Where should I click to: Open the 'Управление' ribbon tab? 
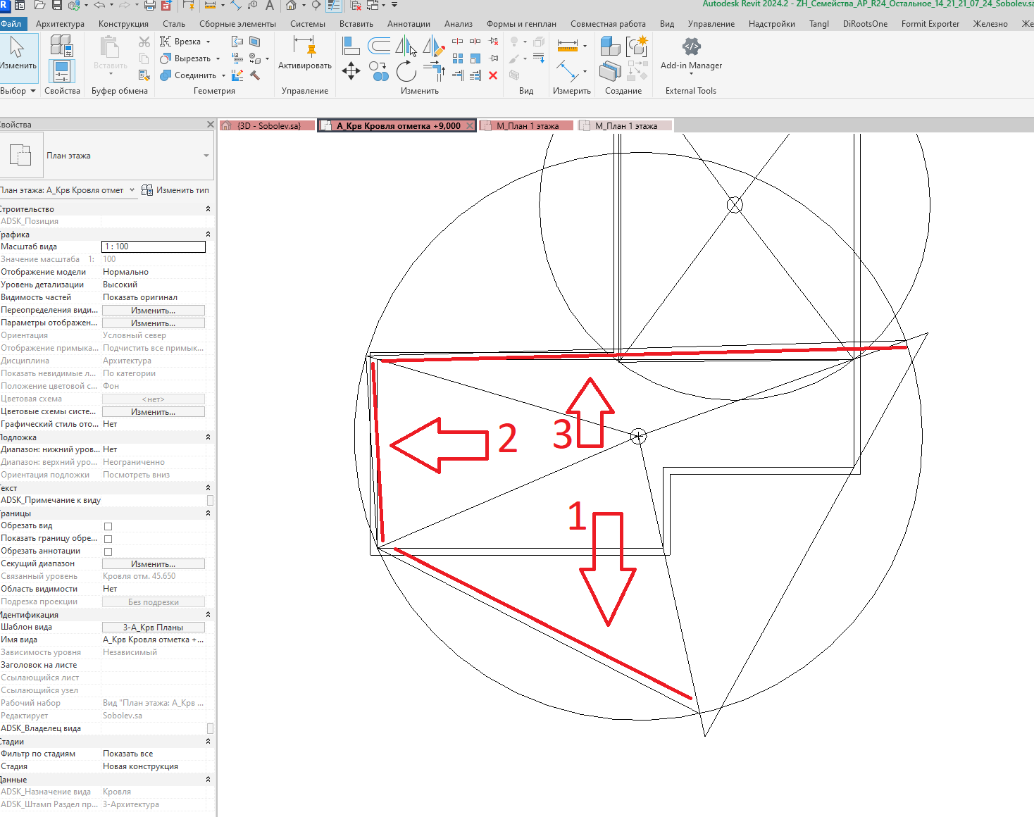pos(711,24)
